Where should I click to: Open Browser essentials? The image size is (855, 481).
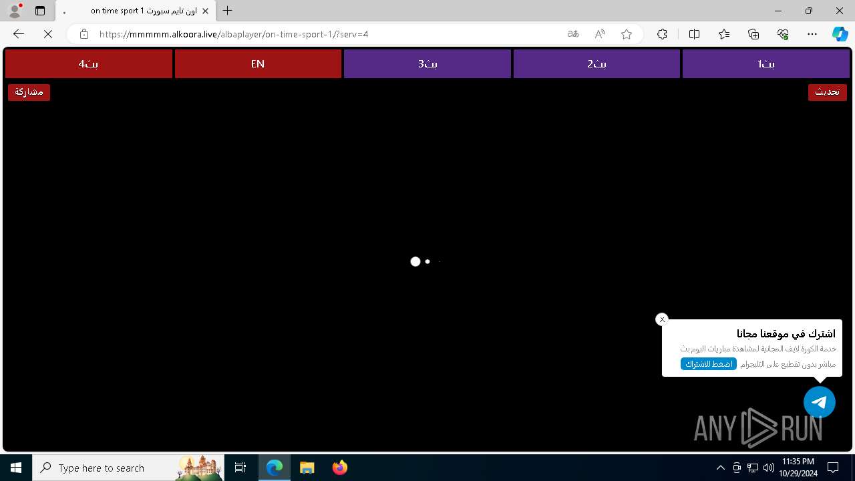(783, 34)
